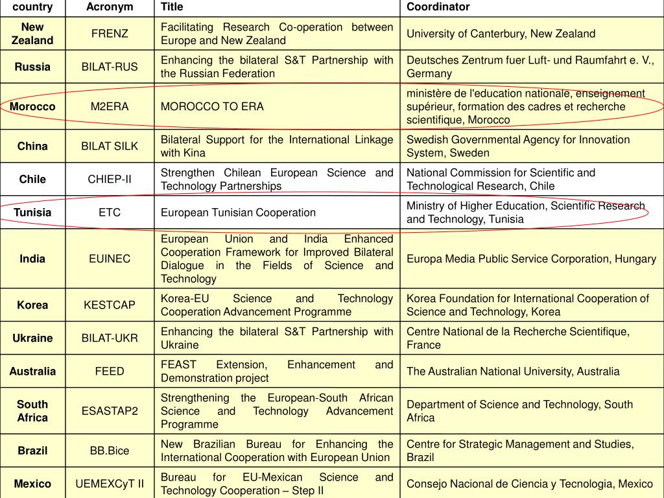
Task: Select the 'UEMEXCyT II' acronym cell
Action: (x=110, y=482)
